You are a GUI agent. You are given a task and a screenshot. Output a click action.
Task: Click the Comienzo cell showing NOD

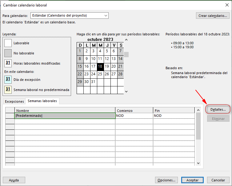pos(134,116)
